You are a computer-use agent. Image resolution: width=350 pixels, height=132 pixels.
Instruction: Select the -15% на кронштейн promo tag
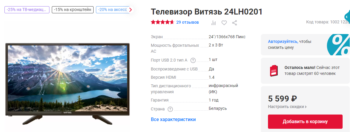click(x=73, y=10)
